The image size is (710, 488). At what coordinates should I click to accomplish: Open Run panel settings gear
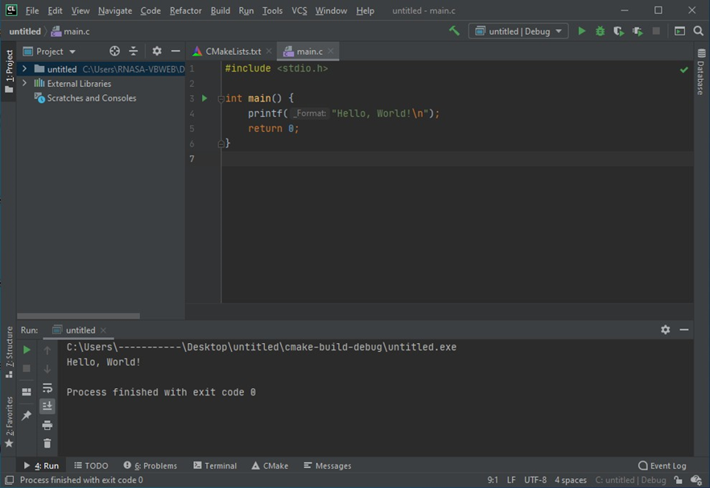[665, 329]
